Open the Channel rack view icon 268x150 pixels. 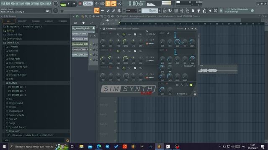coord(176,11)
